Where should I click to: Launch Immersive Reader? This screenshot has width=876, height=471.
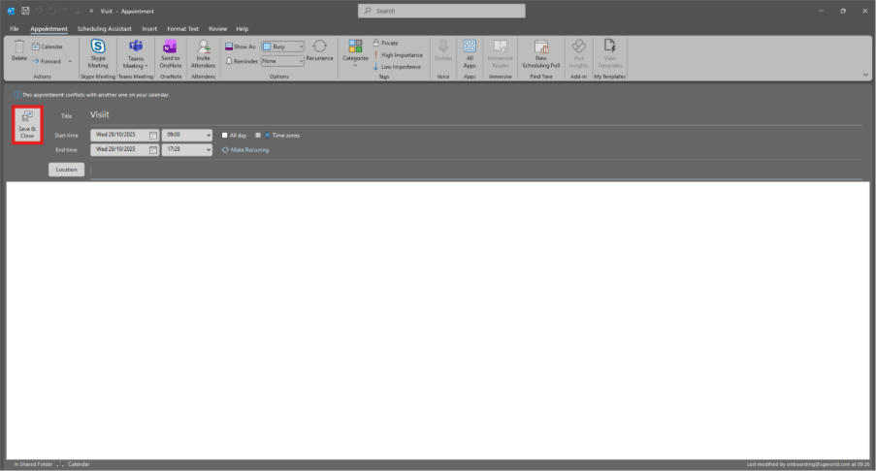pos(500,53)
